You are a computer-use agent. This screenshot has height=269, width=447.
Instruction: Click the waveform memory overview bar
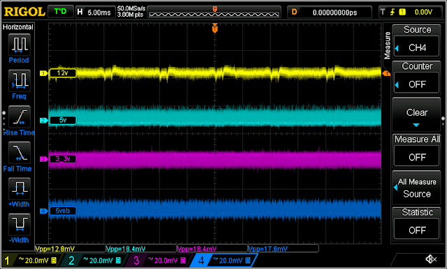214,12
